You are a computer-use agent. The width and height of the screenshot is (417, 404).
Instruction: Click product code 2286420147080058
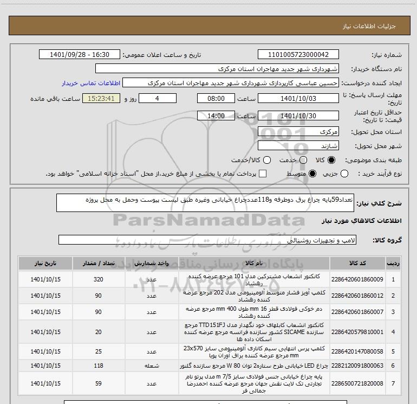pos(357,351)
